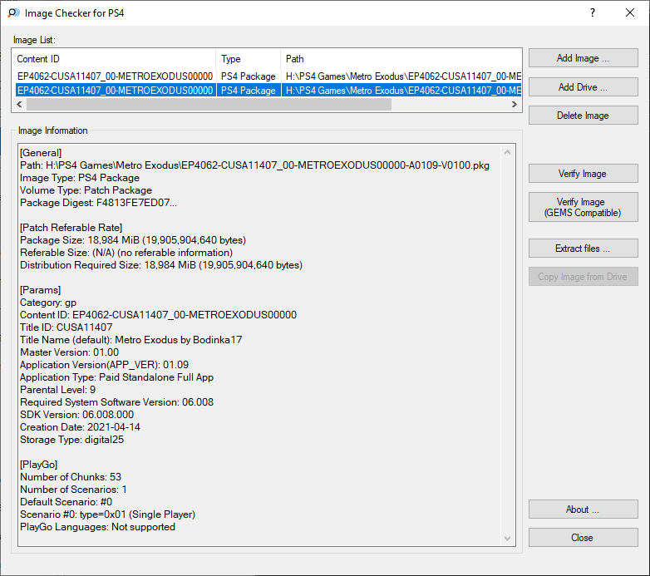Click the Image Information scroll up arrow

(507, 152)
